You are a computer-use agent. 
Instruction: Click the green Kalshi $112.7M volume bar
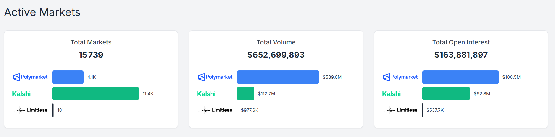(246, 93)
